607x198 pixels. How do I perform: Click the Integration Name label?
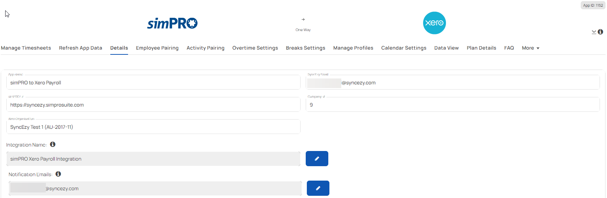[27, 145]
